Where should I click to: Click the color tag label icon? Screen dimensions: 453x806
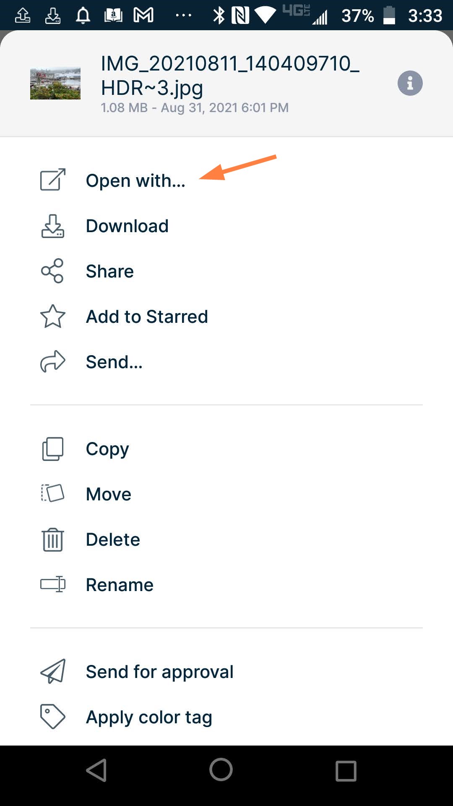point(52,717)
